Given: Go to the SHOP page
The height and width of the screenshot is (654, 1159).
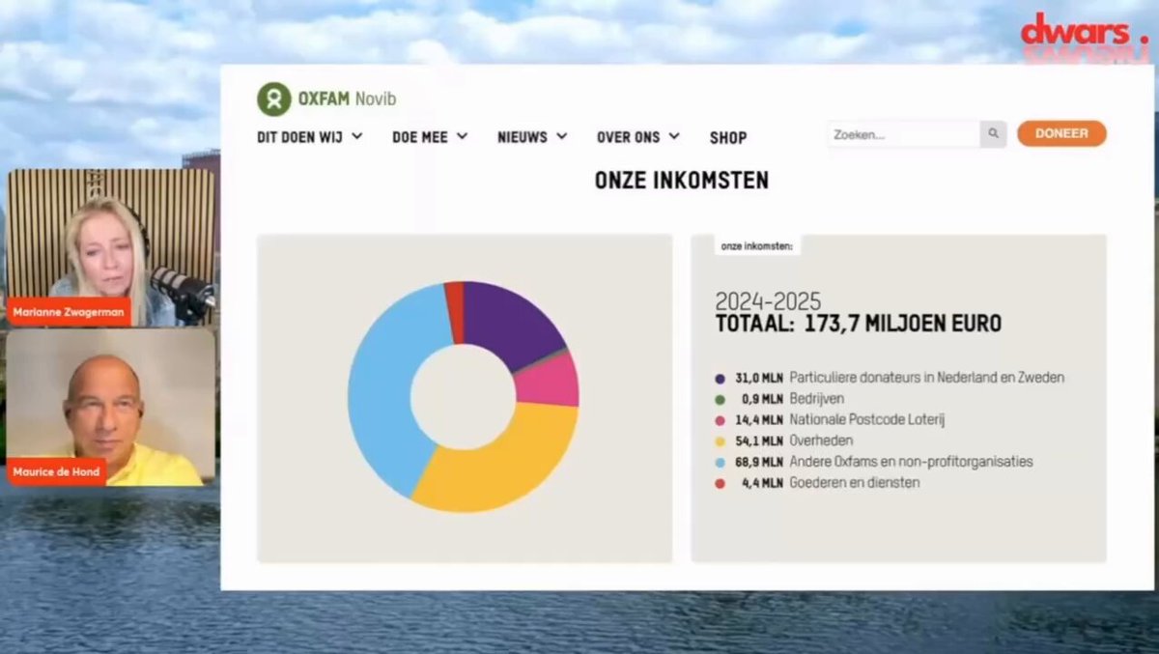Looking at the screenshot, I should 728,137.
